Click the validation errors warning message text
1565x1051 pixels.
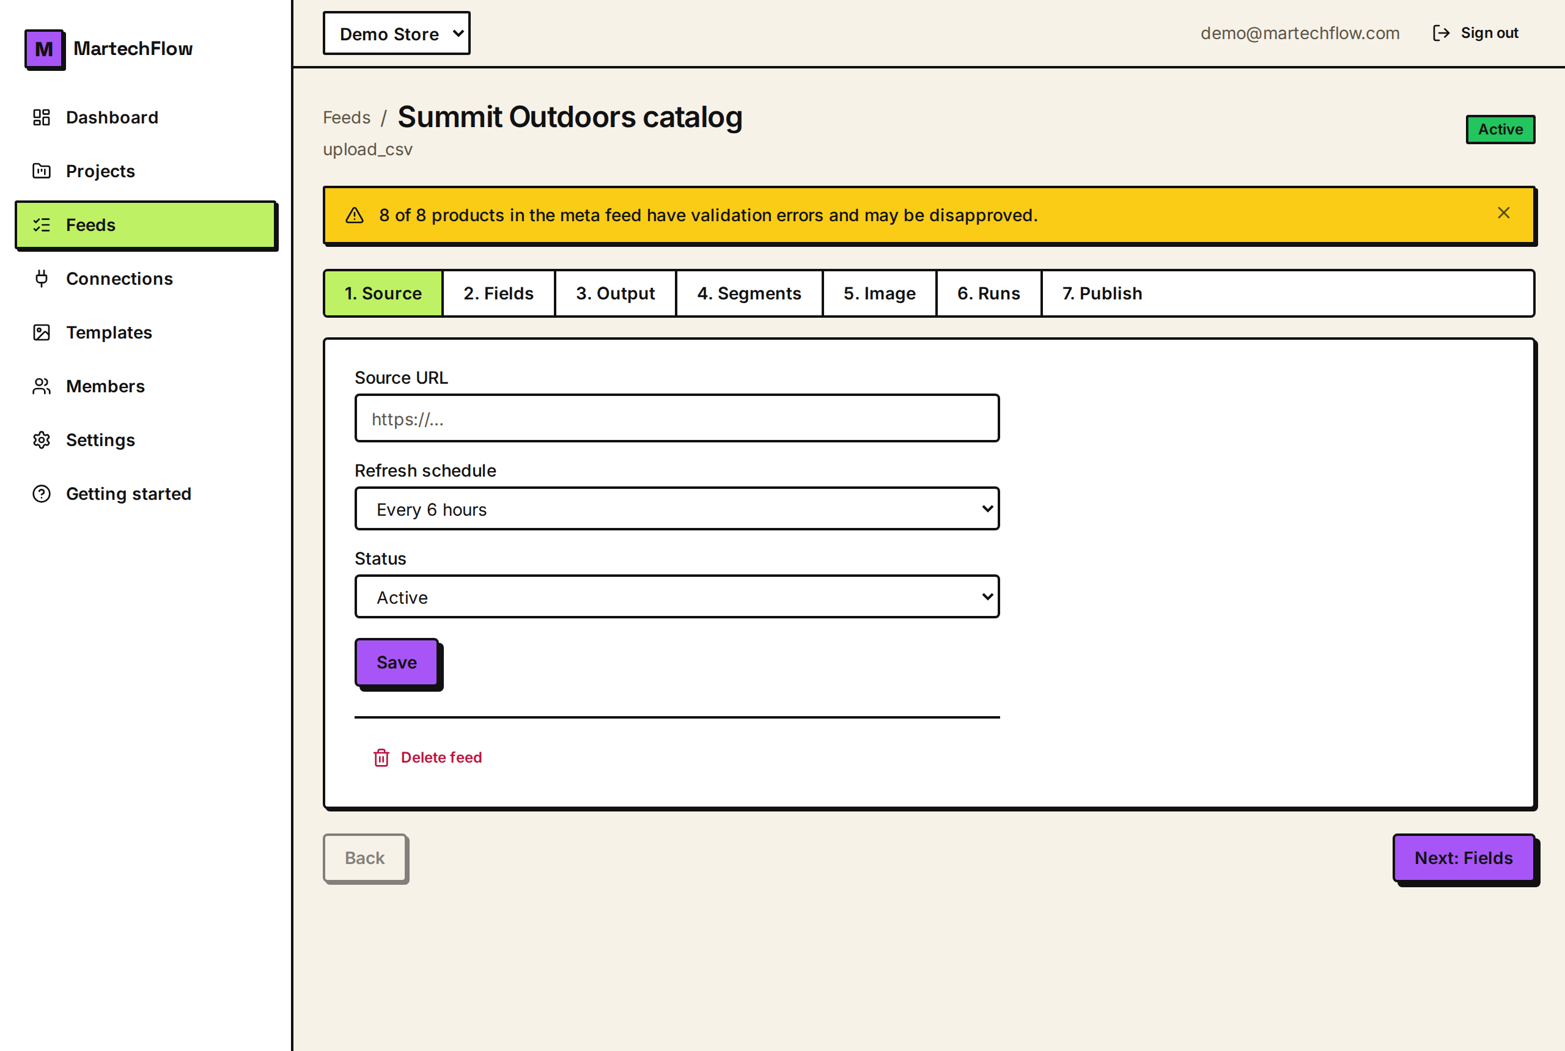click(708, 215)
